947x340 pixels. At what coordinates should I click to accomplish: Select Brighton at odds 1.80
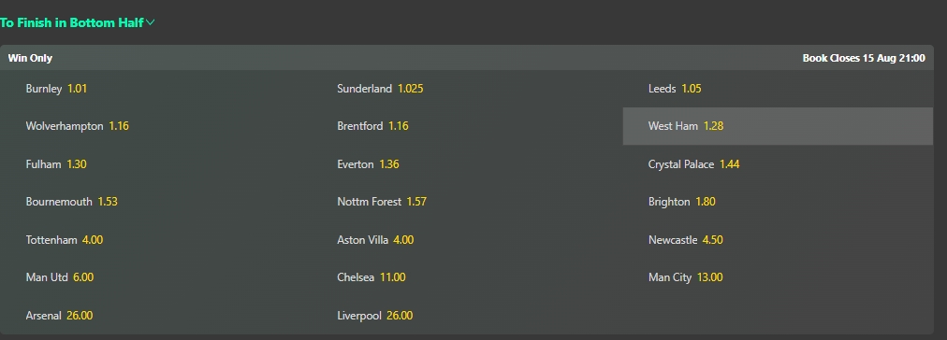(778, 202)
